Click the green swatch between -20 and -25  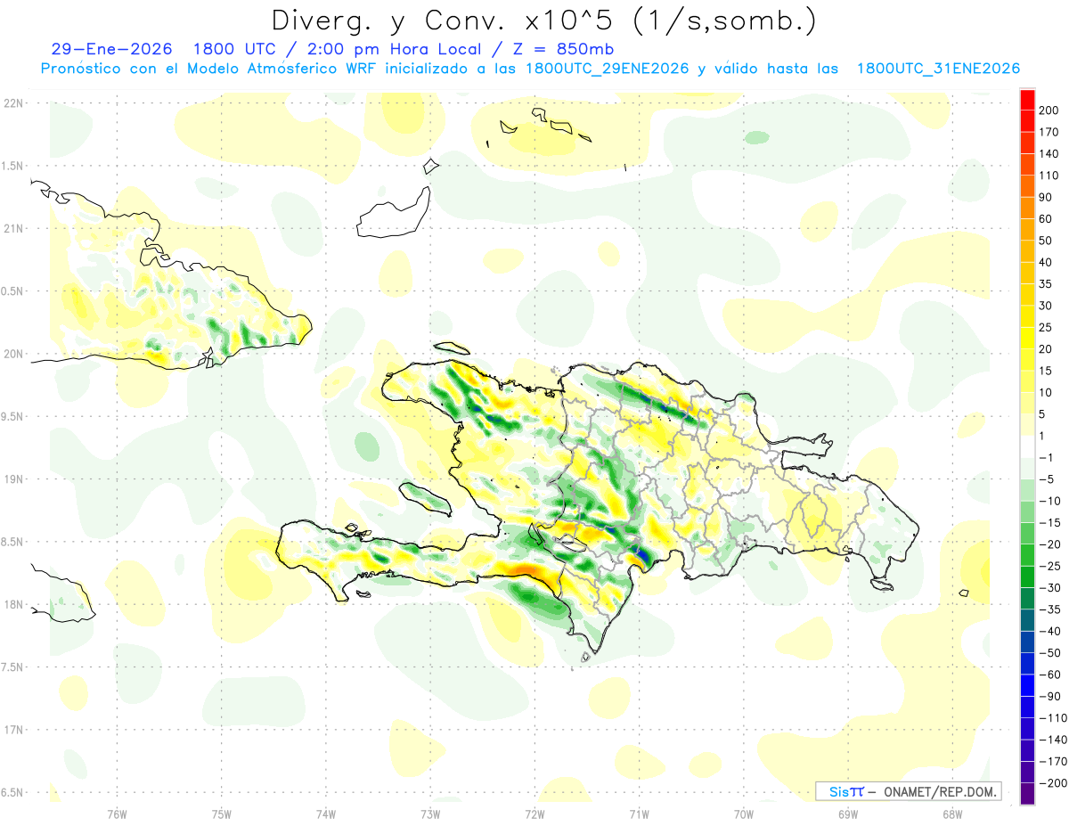[1028, 555]
